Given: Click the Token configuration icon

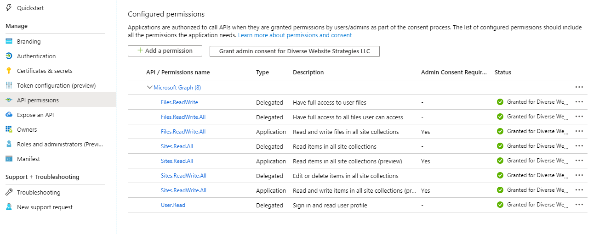Looking at the screenshot, I should [9, 85].
